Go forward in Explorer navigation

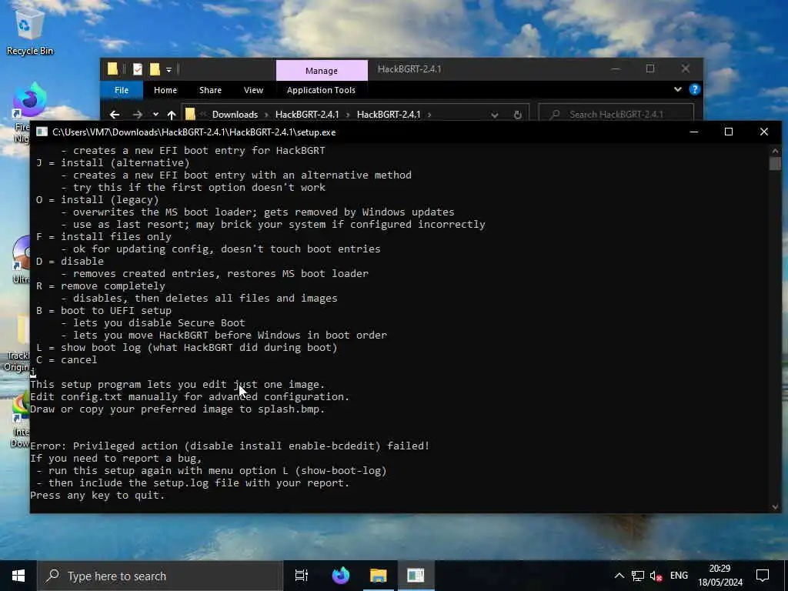[137, 115]
